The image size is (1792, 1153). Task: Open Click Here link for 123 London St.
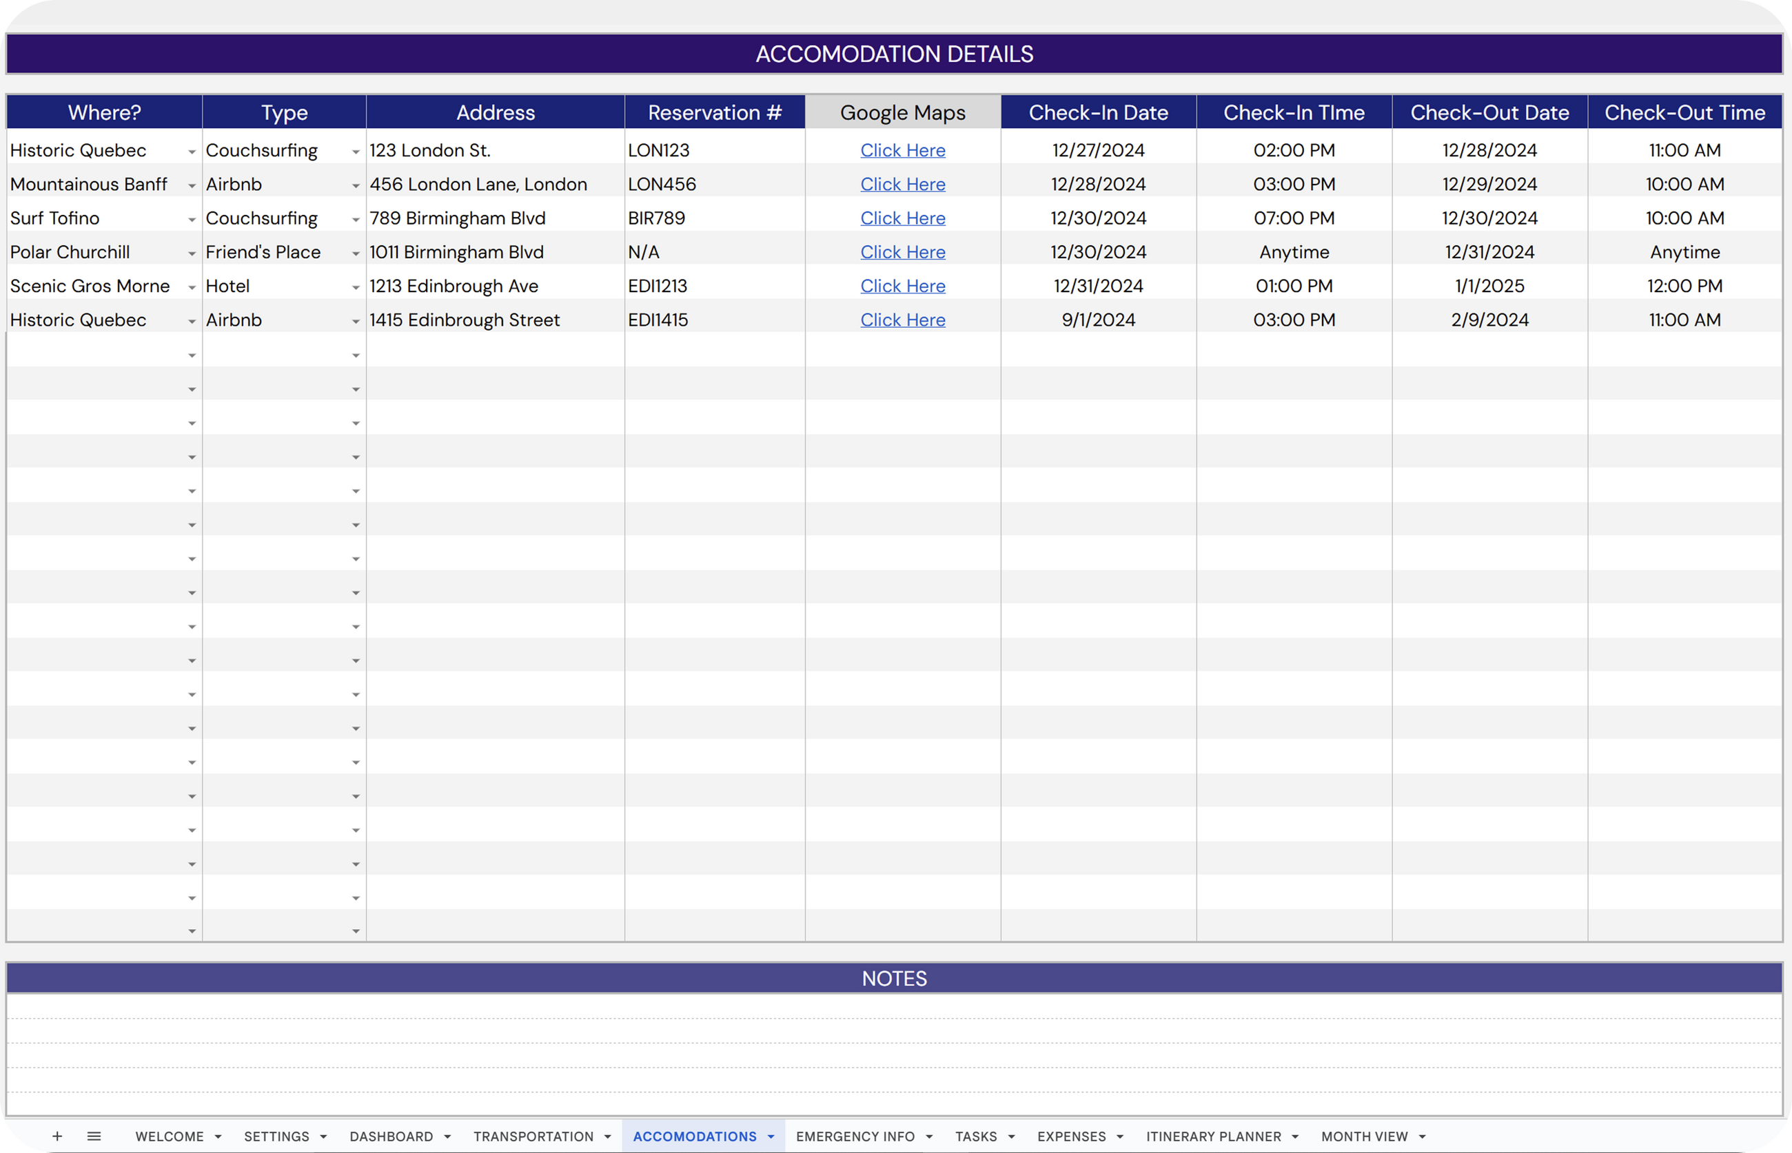[x=902, y=150]
